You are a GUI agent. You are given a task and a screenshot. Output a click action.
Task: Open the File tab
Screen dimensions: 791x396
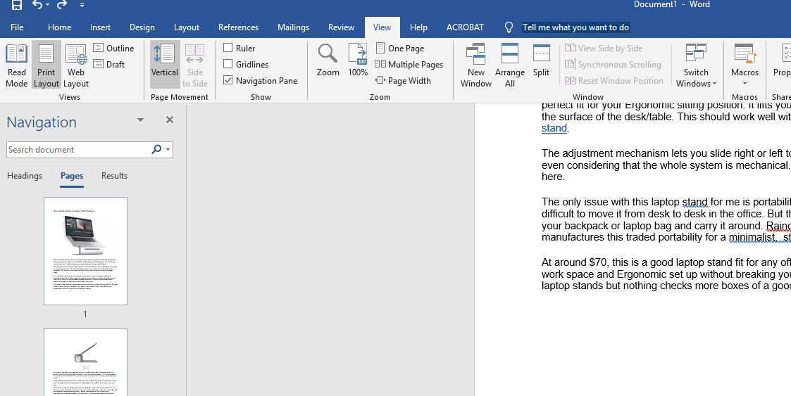[17, 27]
